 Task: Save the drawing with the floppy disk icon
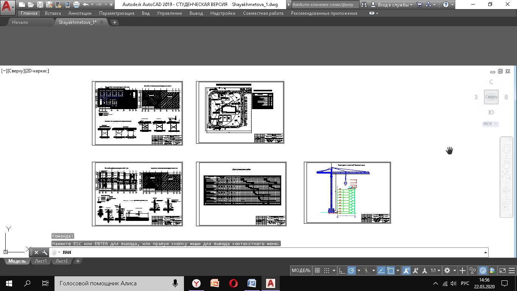[x=40, y=5]
